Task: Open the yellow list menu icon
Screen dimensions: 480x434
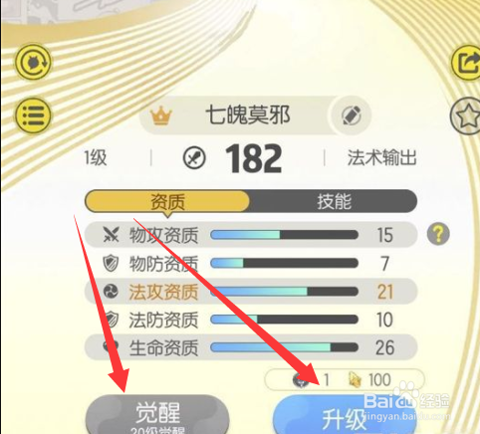Action: [x=33, y=115]
